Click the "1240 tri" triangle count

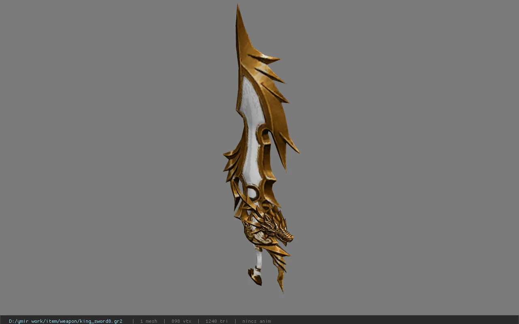coord(217,321)
